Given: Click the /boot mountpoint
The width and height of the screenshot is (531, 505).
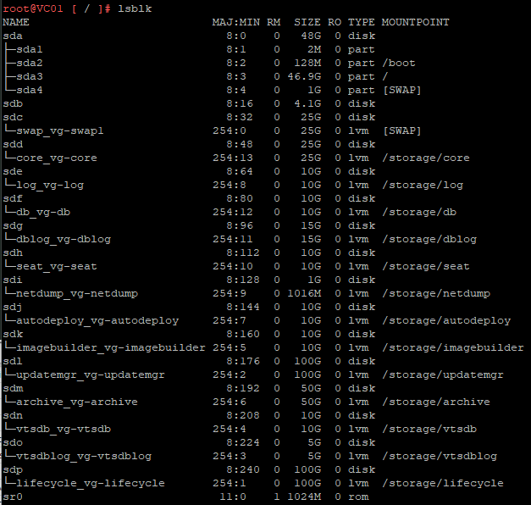Looking at the screenshot, I should [x=399, y=63].
